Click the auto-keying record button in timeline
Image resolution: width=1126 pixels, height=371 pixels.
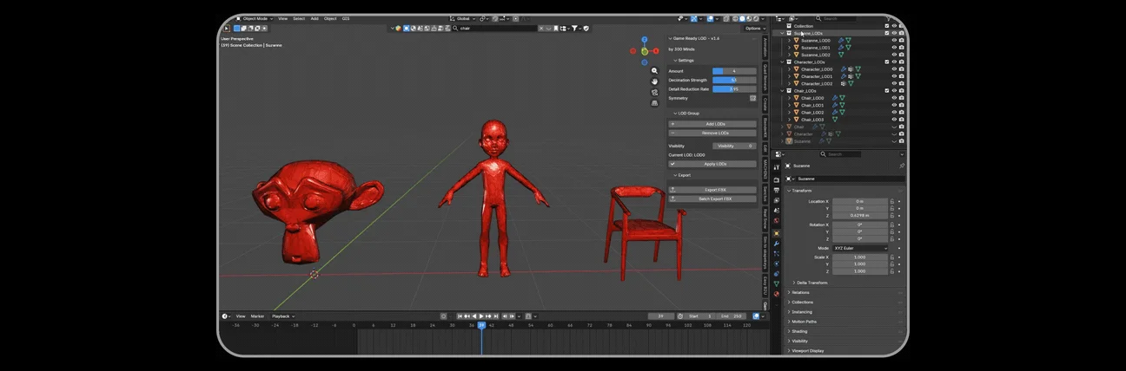point(443,316)
